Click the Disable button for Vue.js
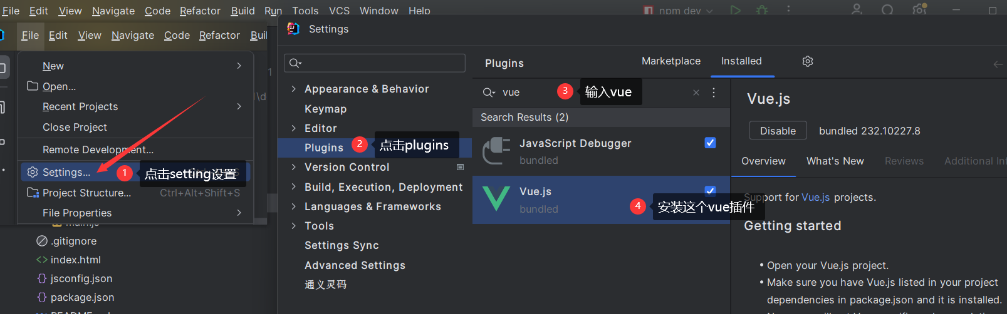The height and width of the screenshot is (314, 1007). click(778, 131)
